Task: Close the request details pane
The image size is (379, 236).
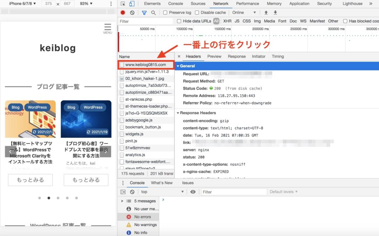Action: pyautogui.click(x=179, y=56)
